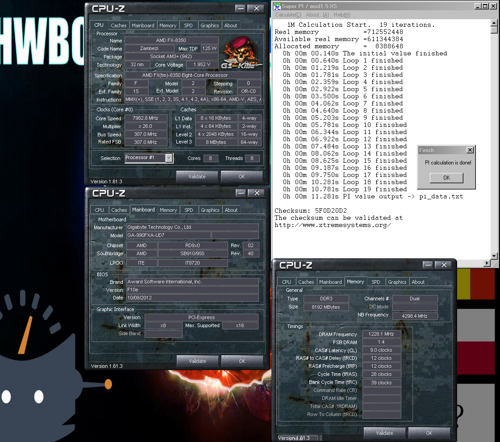
Task: Go to Mainboard tab in the CPU-Z Memory window
Action: pyautogui.click(x=330, y=282)
